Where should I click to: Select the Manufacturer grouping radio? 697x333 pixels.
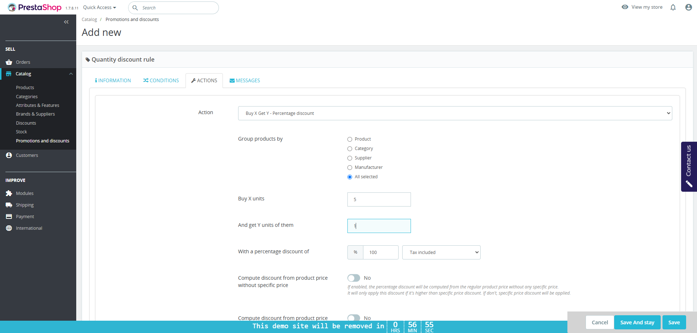click(350, 167)
